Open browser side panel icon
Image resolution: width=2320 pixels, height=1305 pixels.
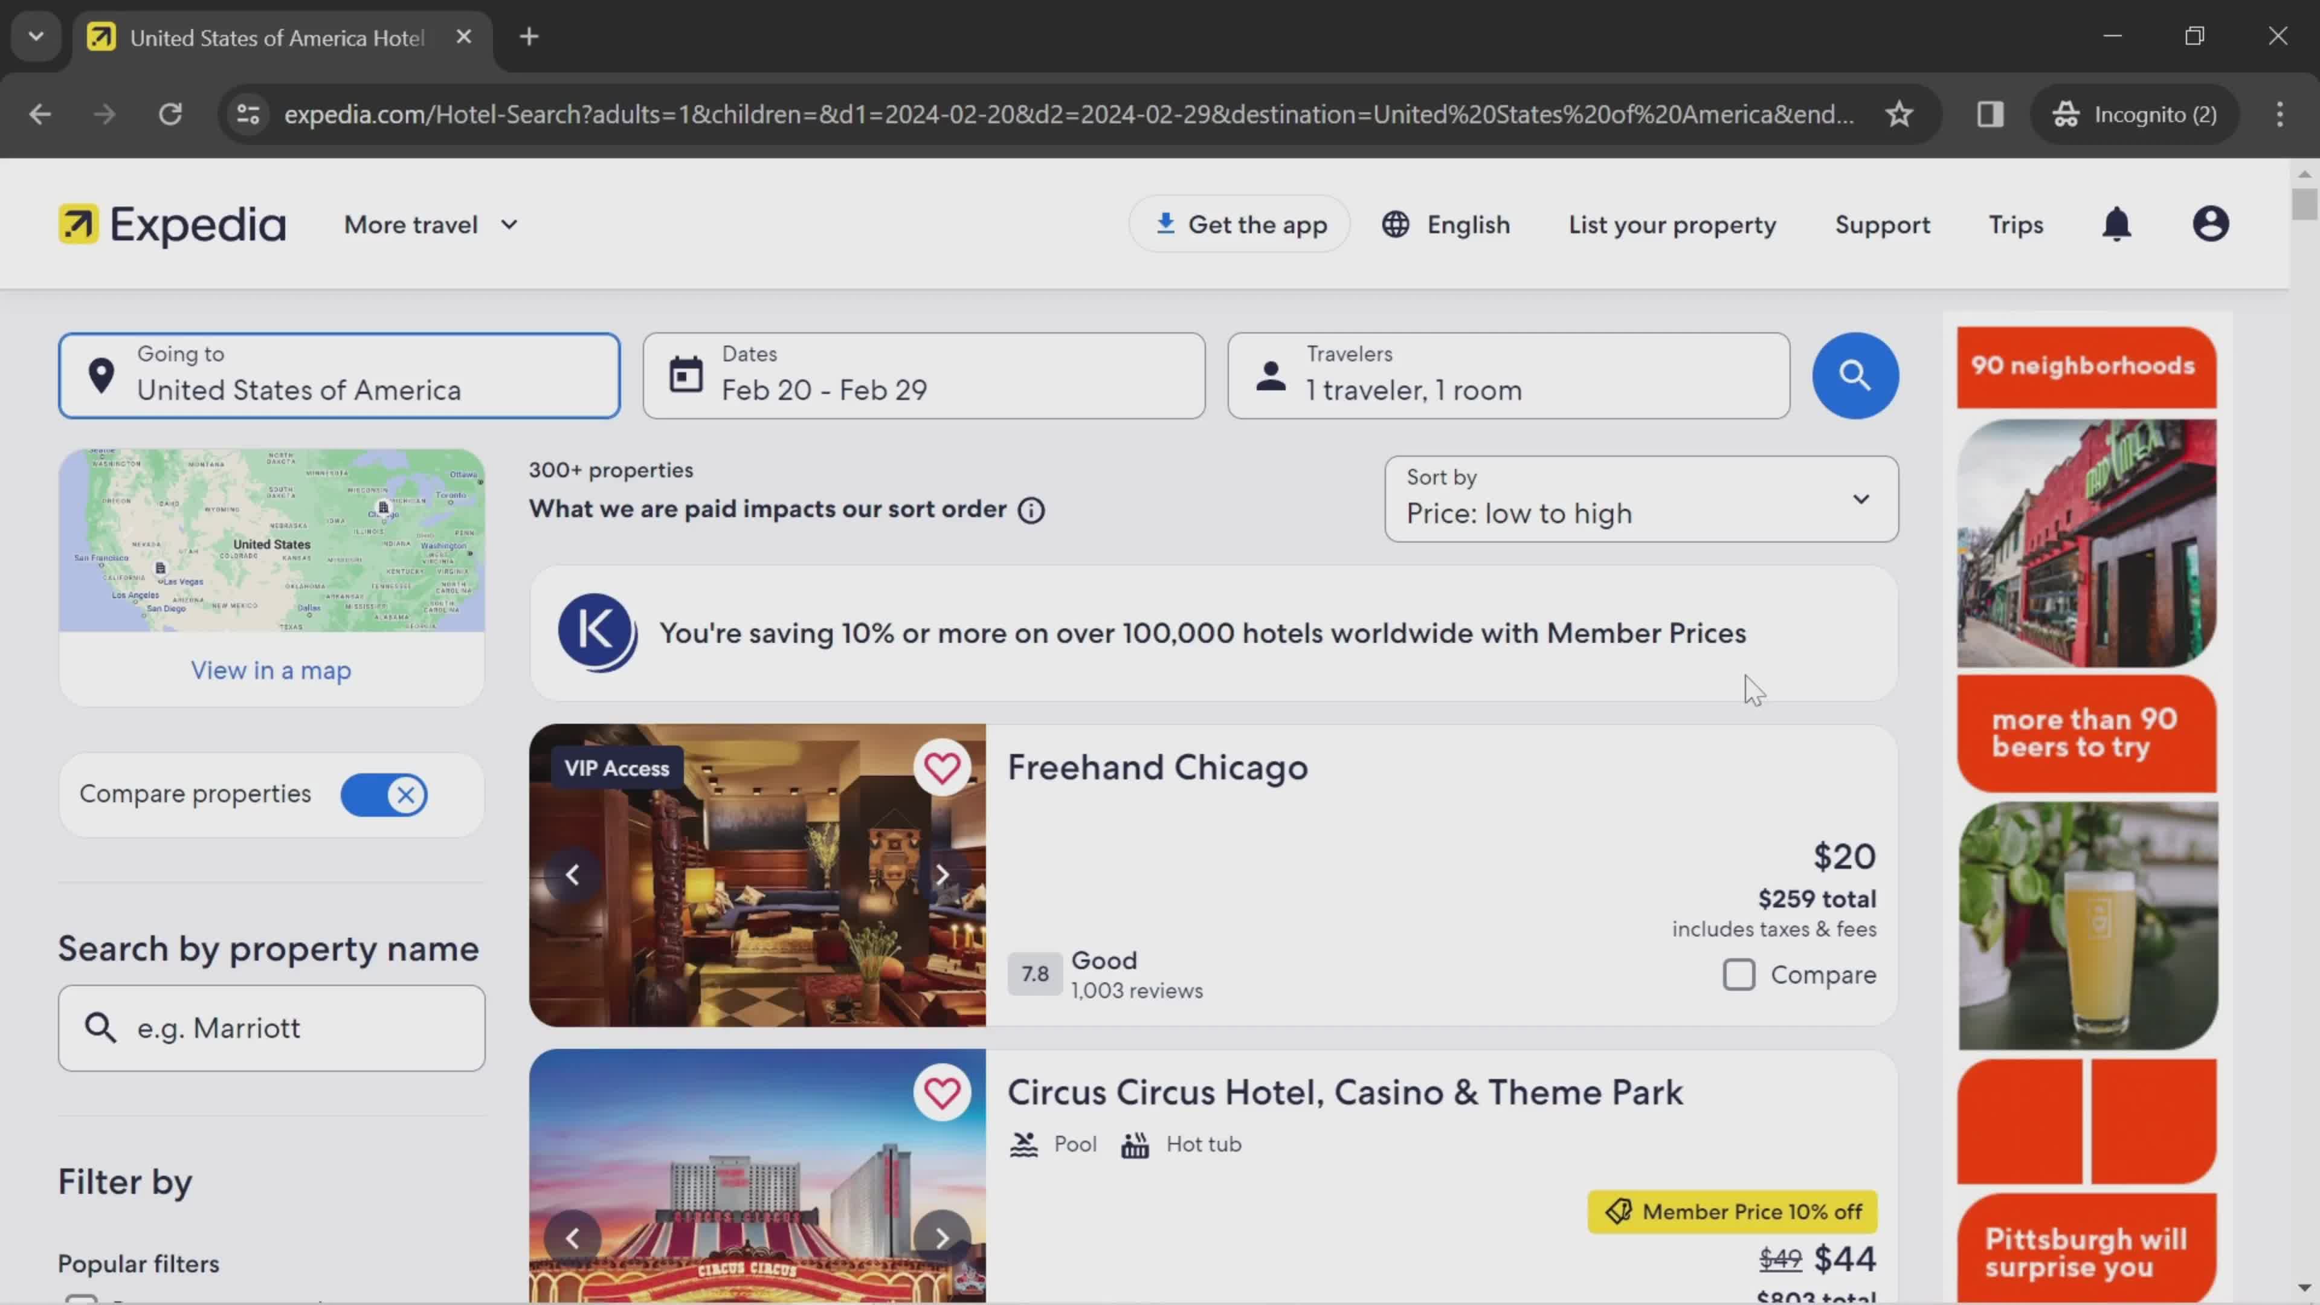coord(1990,114)
